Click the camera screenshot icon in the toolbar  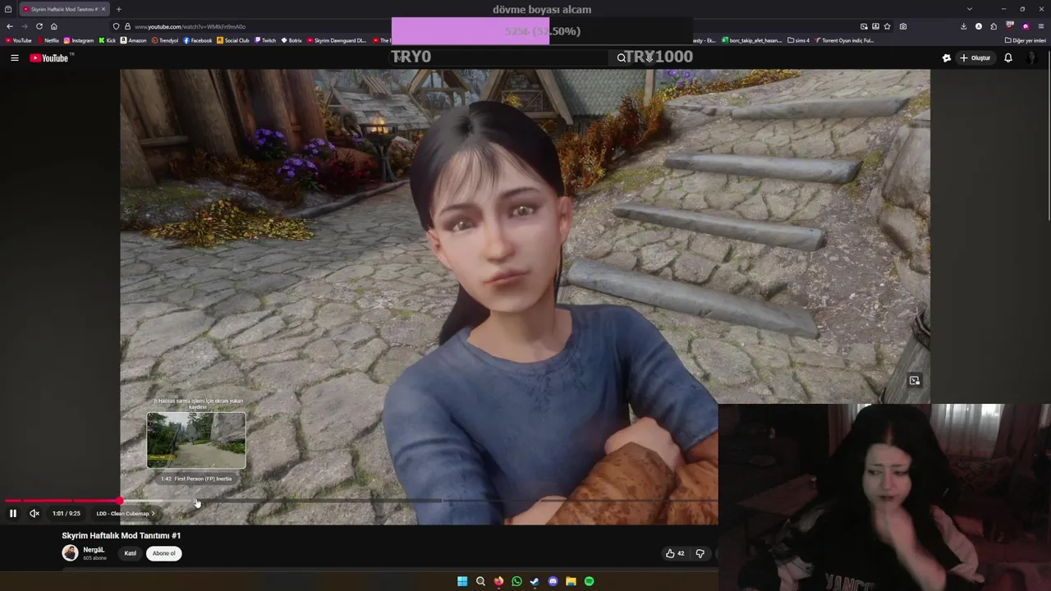[903, 26]
